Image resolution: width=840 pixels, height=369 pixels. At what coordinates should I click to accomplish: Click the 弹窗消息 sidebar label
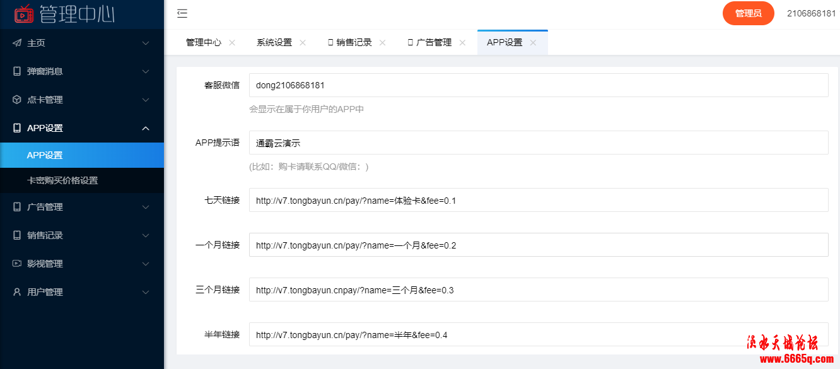[45, 71]
